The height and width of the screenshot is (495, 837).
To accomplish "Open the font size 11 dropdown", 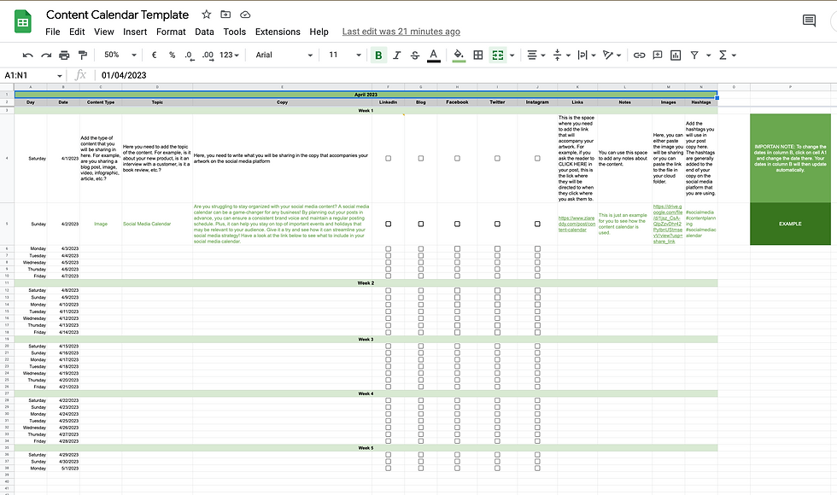I will pos(344,55).
